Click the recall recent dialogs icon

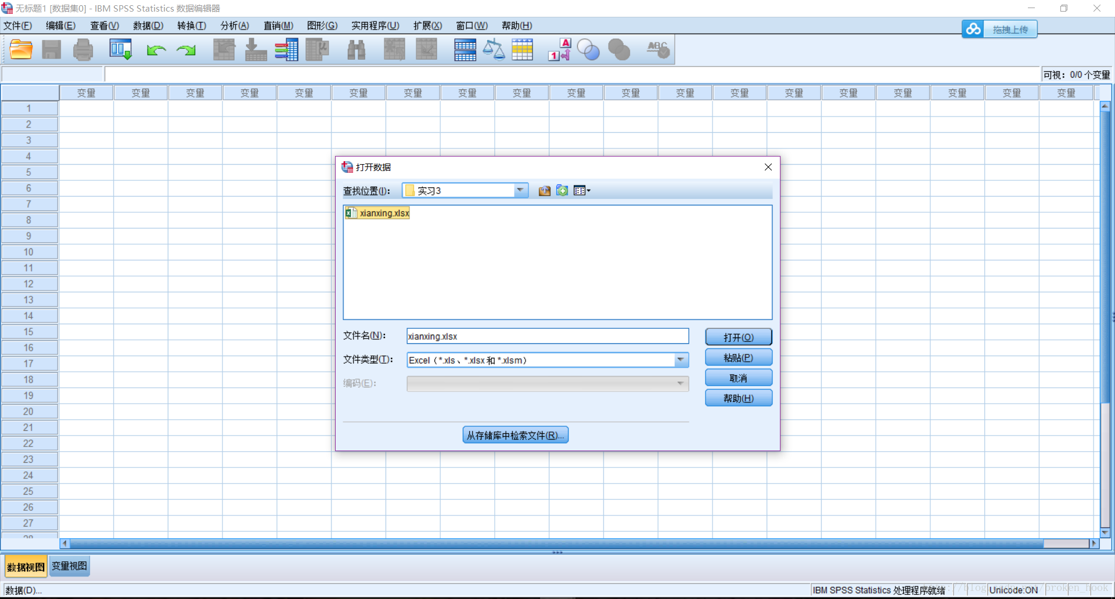point(121,50)
